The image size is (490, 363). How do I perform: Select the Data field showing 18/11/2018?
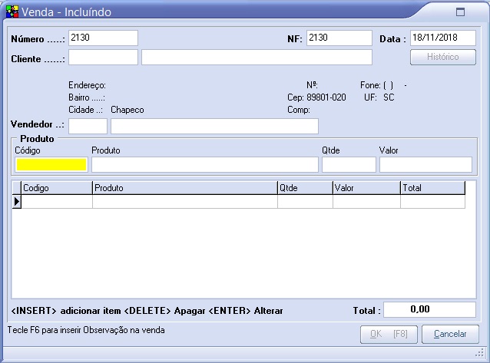tap(442, 38)
